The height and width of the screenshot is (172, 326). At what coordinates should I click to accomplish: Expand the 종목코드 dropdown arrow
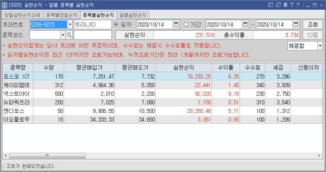click(63, 35)
